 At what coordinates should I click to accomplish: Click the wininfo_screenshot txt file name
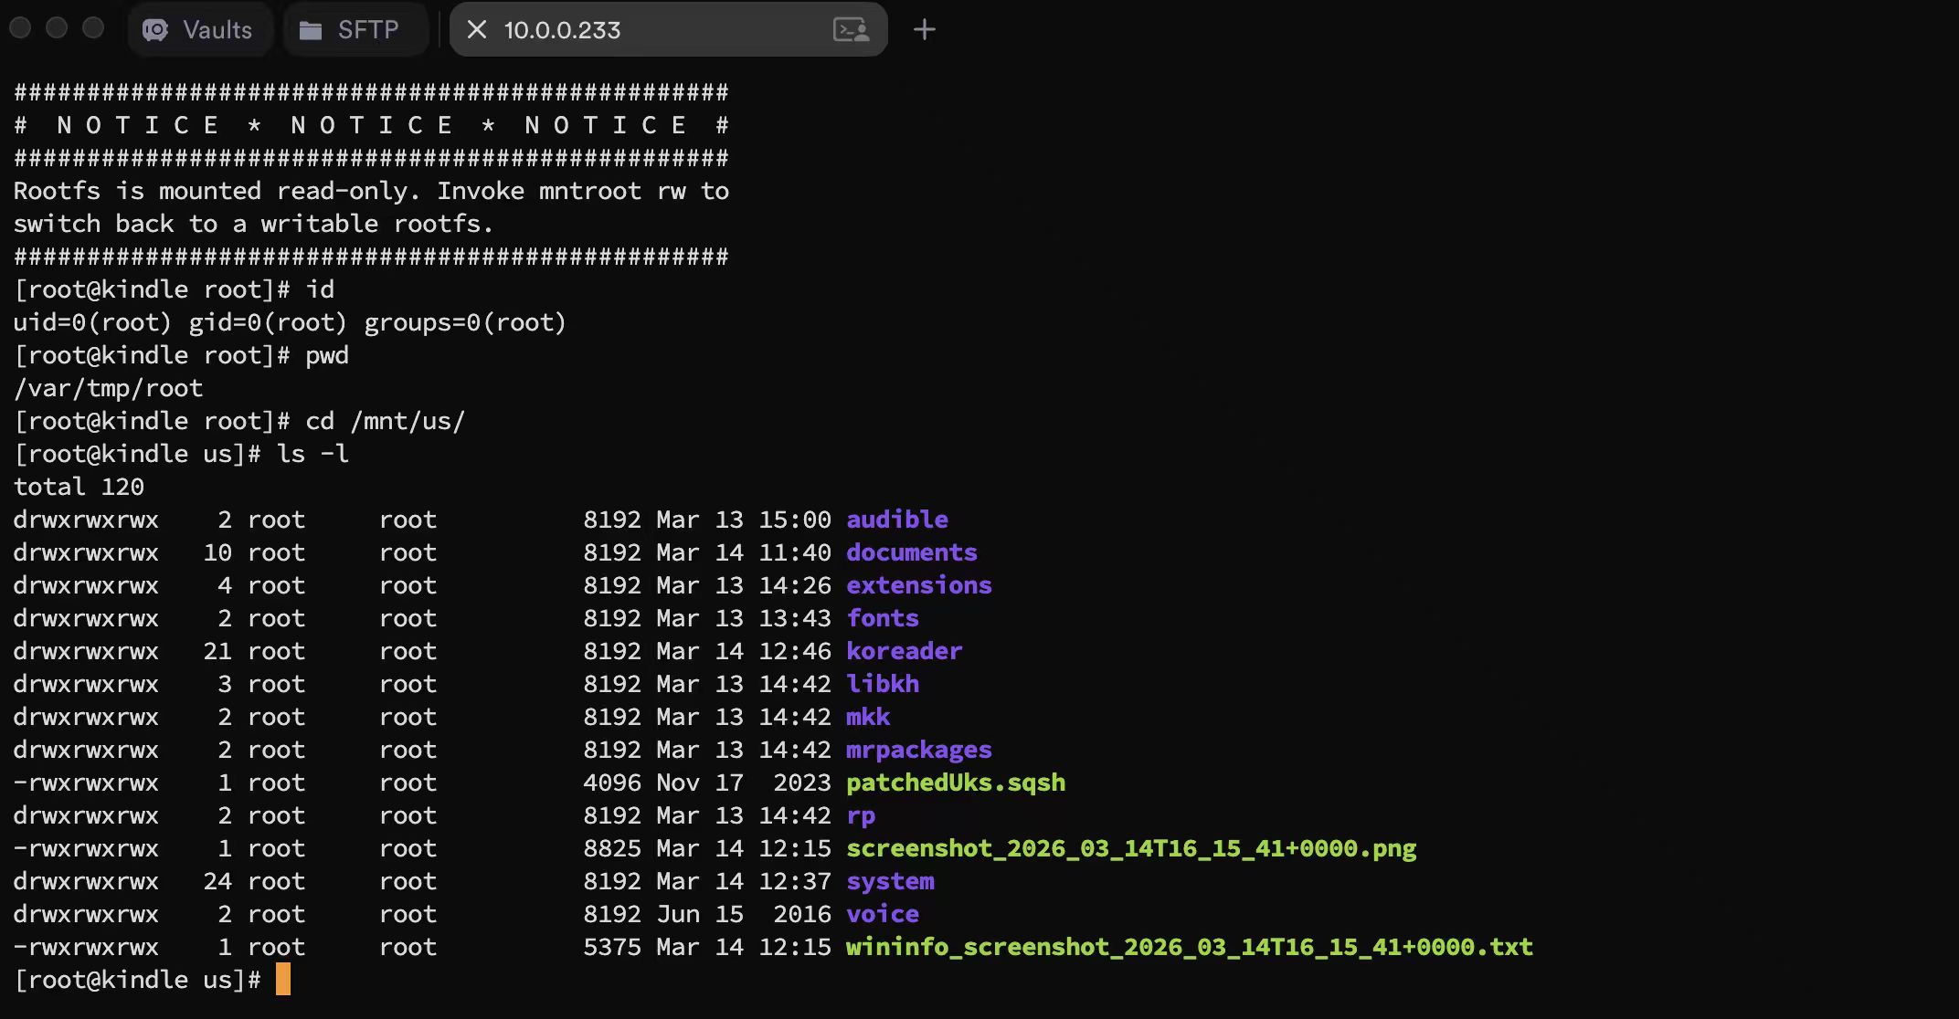tap(1189, 947)
